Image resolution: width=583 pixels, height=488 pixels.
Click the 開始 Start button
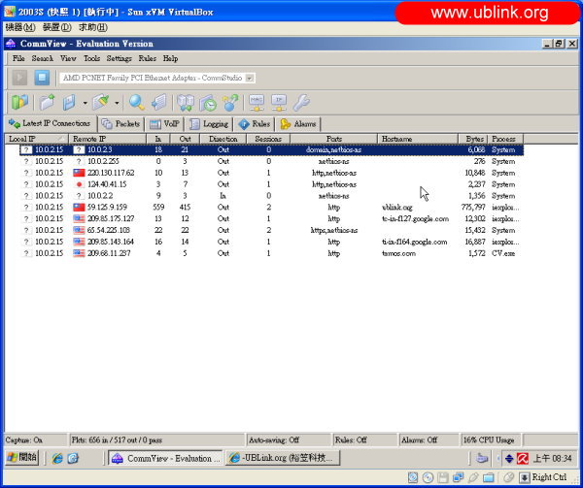pyautogui.click(x=22, y=457)
